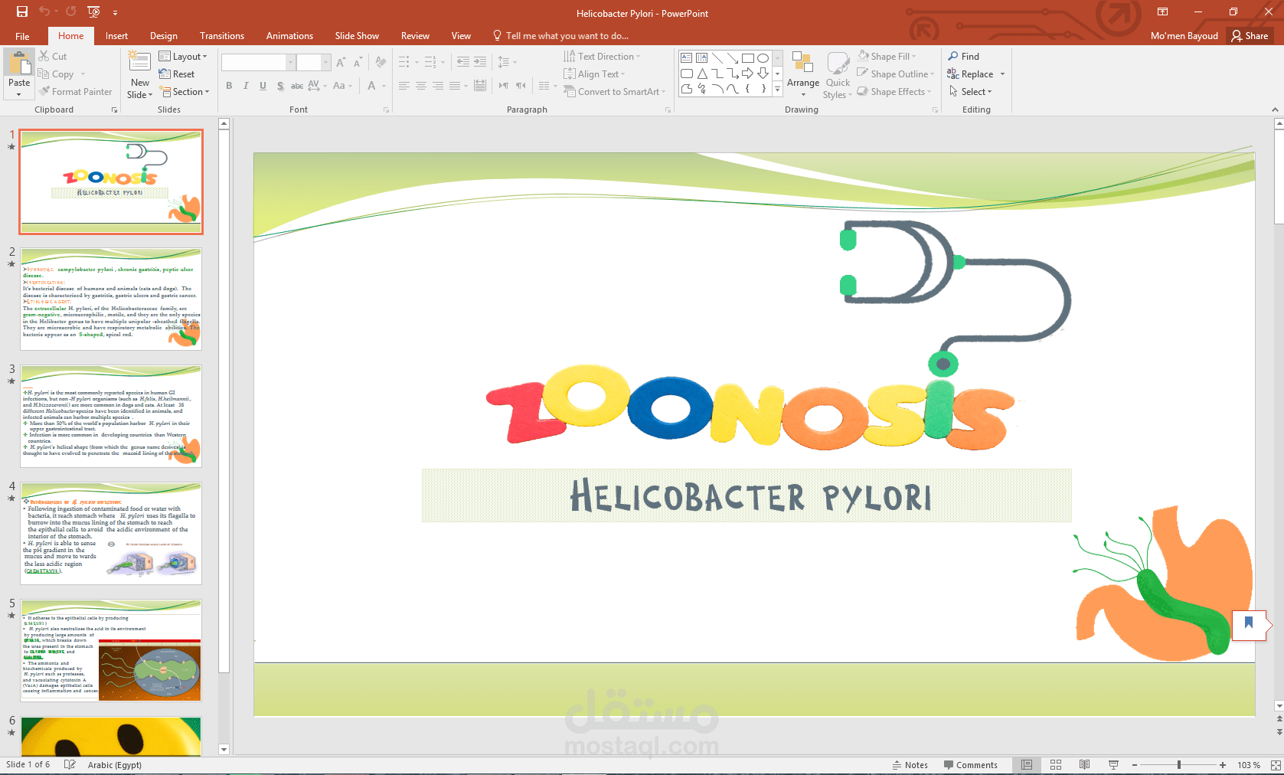The width and height of the screenshot is (1284, 775).
Task: Toggle Underline formatting
Action: click(x=263, y=86)
